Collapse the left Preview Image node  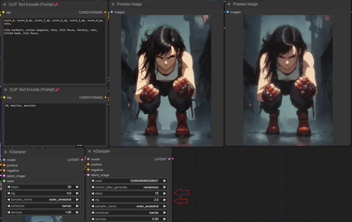[x=113, y=4]
